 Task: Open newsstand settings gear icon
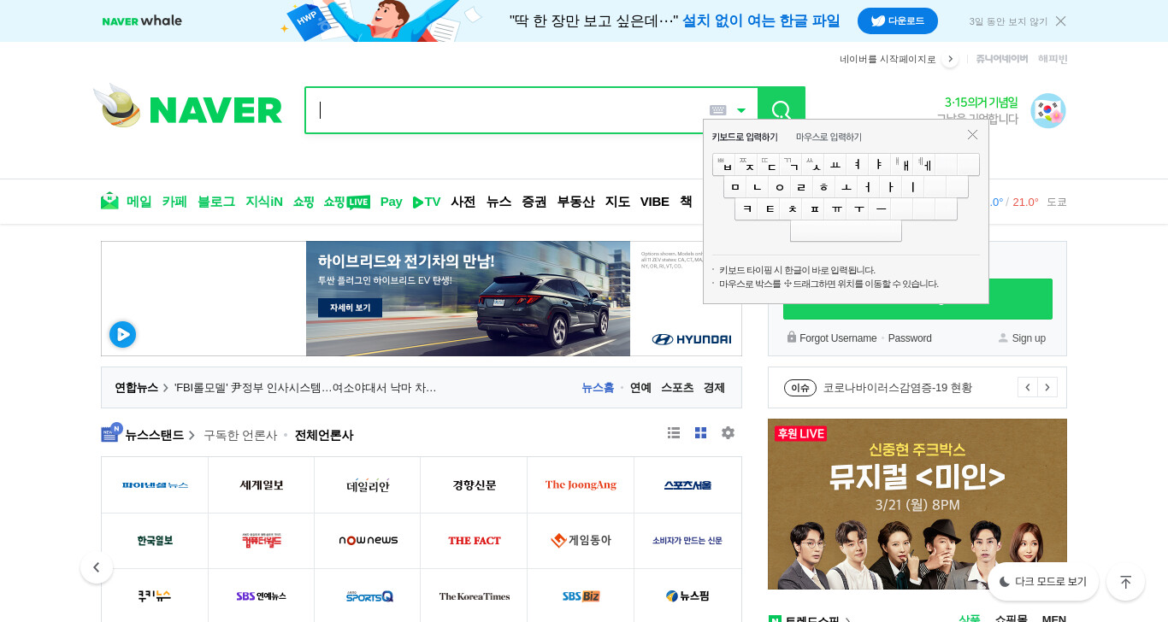click(x=728, y=433)
